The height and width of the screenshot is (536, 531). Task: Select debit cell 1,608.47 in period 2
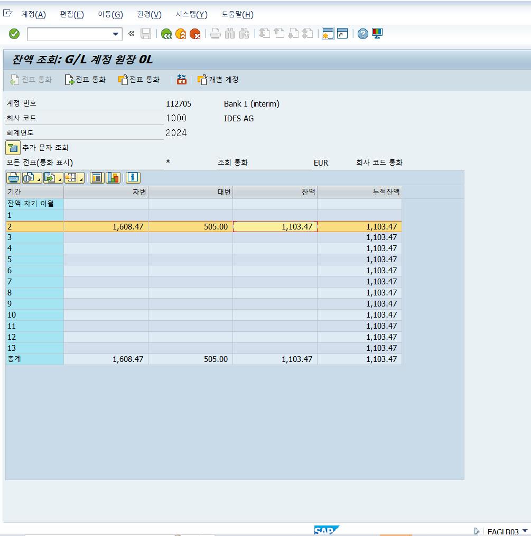[x=106, y=227]
